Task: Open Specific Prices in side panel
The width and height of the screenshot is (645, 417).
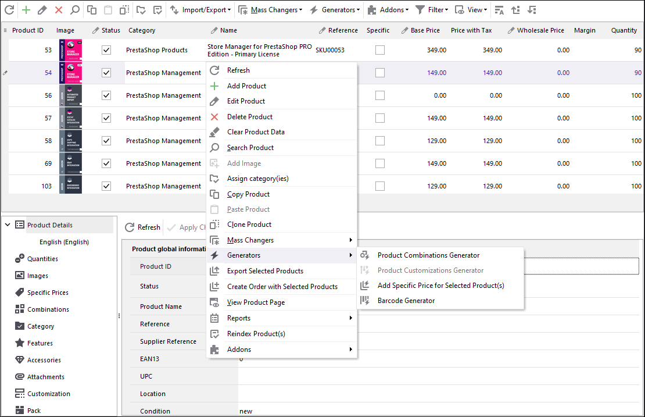Action: [x=48, y=293]
